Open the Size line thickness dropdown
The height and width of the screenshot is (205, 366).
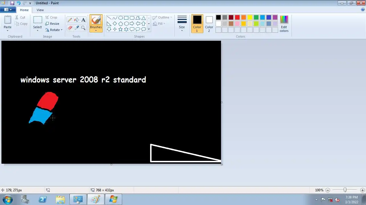pyautogui.click(x=182, y=24)
